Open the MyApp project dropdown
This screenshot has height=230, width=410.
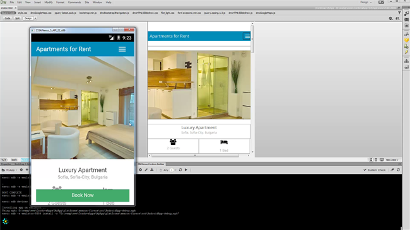(9, 170)
